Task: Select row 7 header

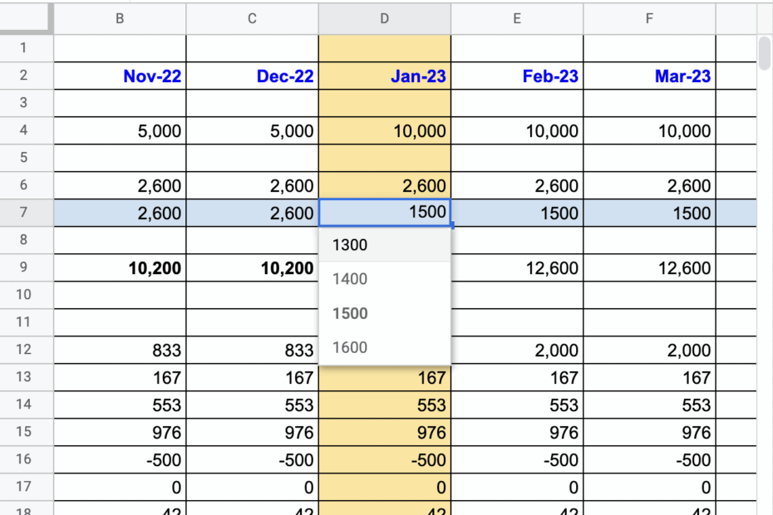Action: (26, 213)
